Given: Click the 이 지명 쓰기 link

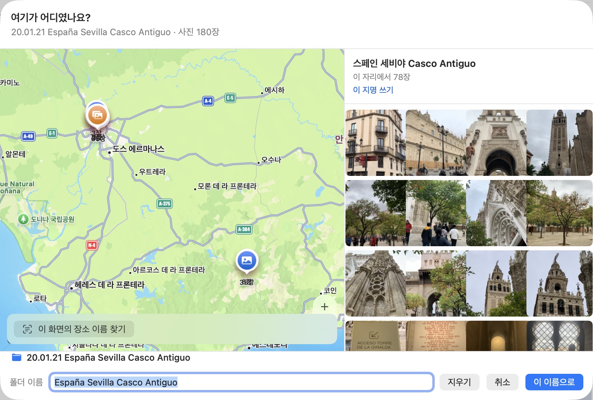Looking at the screenshot, I should pos(373,90).
